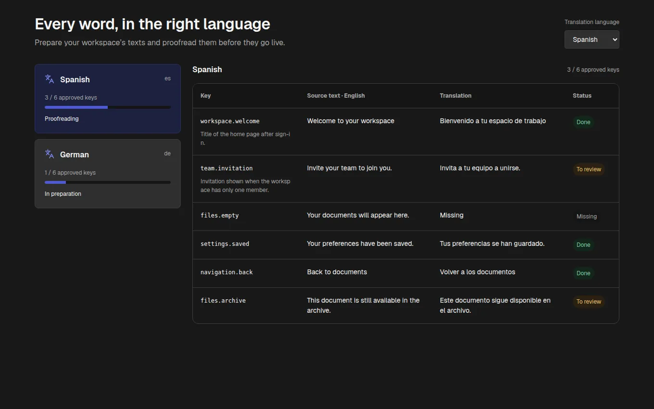The image size is (654, 409).
Task: Click source text 'Back to documents'
Action: pos(337,272)
